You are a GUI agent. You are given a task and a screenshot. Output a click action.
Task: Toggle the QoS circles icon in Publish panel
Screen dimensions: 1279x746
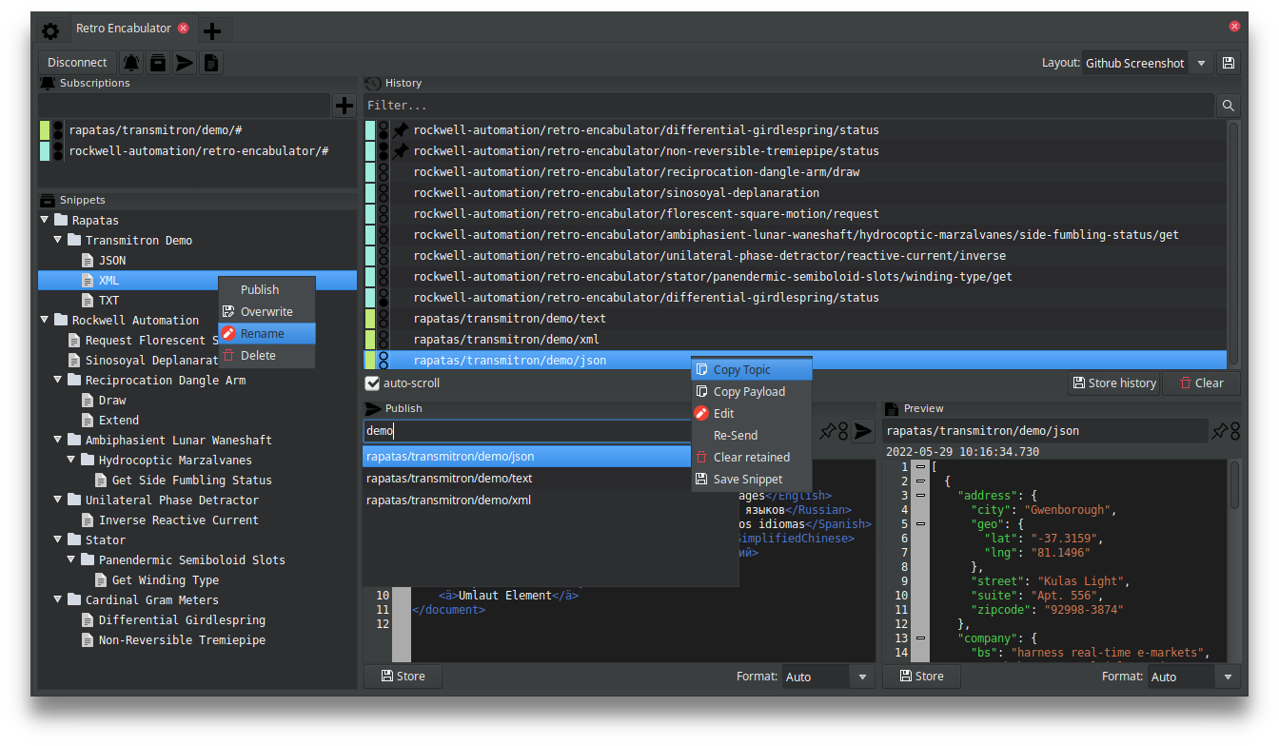click(842, 431)
